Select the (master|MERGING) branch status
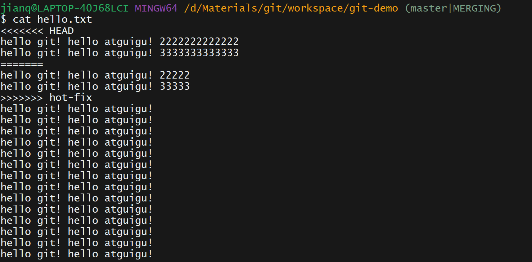 point(453,8)
